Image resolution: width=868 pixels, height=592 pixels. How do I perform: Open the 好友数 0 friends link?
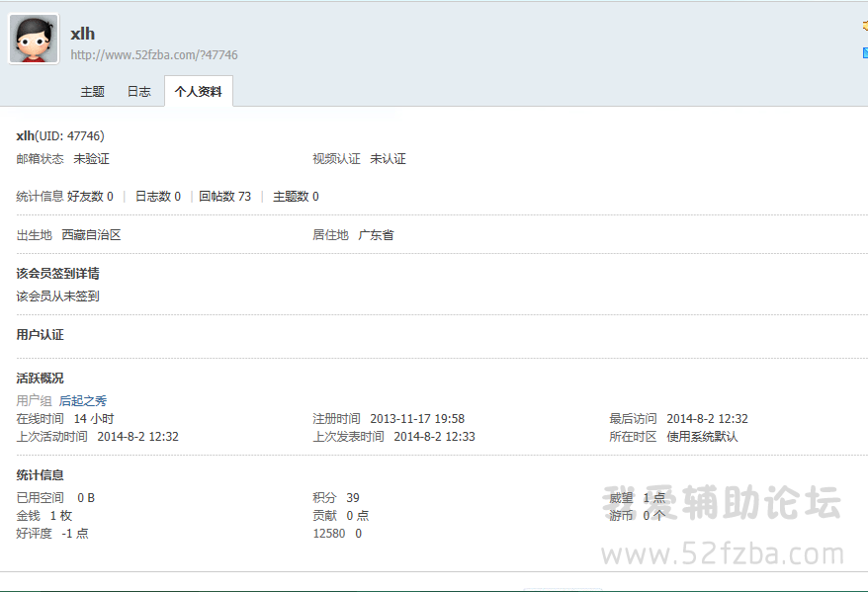(x=90, y=197)
